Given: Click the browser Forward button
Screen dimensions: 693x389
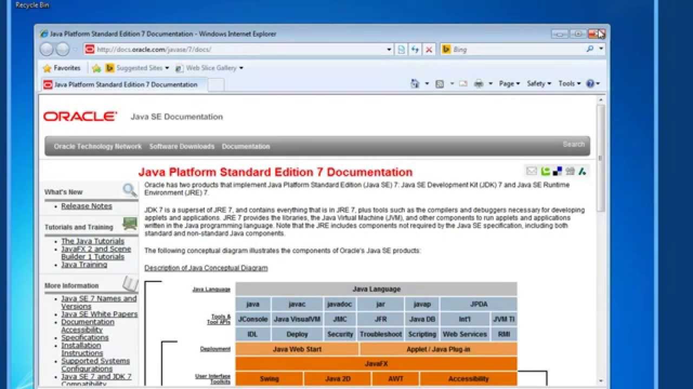Looking at the screenshot, I should tap(63, 49).
